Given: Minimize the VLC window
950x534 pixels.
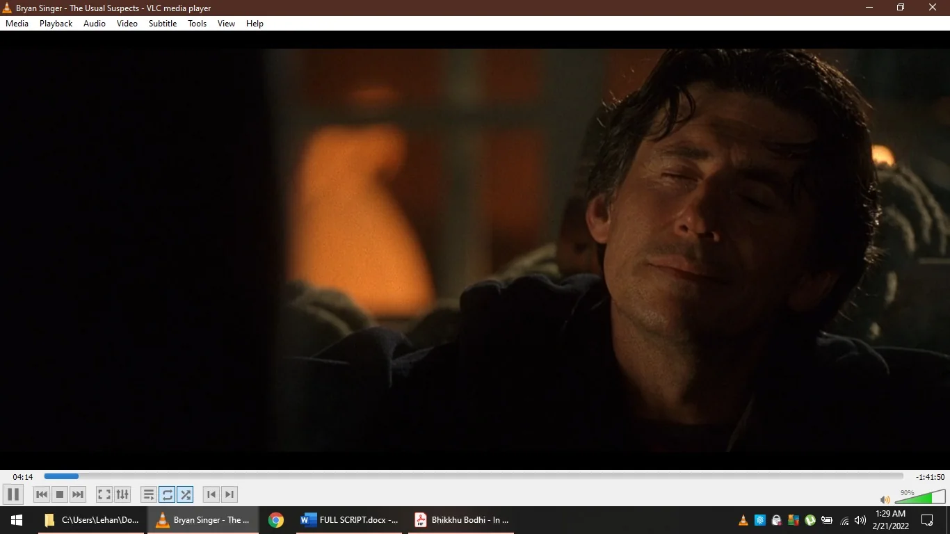Looking at the screenshot, I should 869,8.
